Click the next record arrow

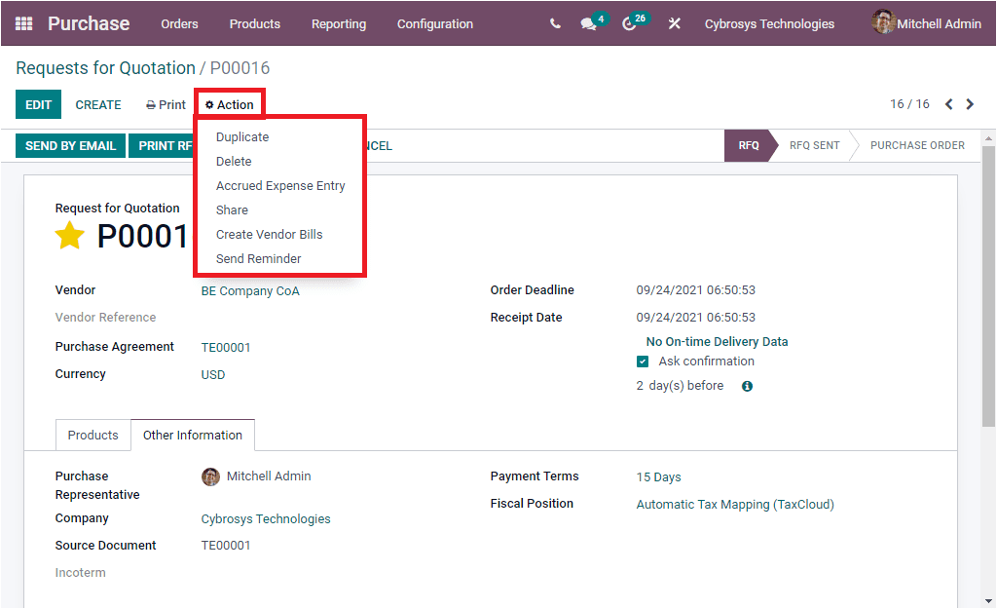[970, 104]
